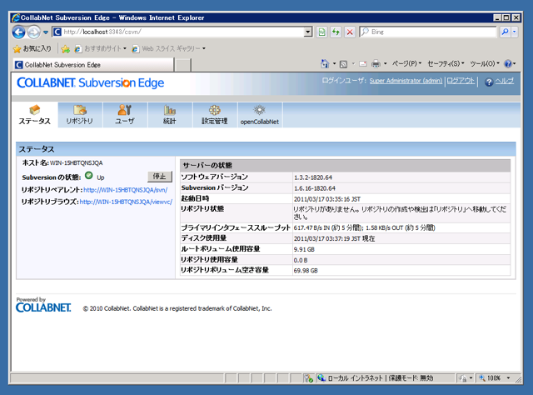Open the Home icon dropdown arrow
This screenshot has width=533, height=395.
pyautogui.click(x=334, y=63)
